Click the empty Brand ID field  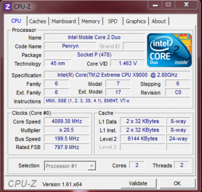(134, 46)
